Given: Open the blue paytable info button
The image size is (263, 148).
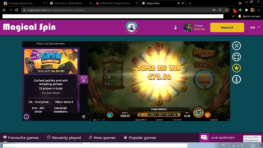Looking at the screenshot, I should 110,115.
